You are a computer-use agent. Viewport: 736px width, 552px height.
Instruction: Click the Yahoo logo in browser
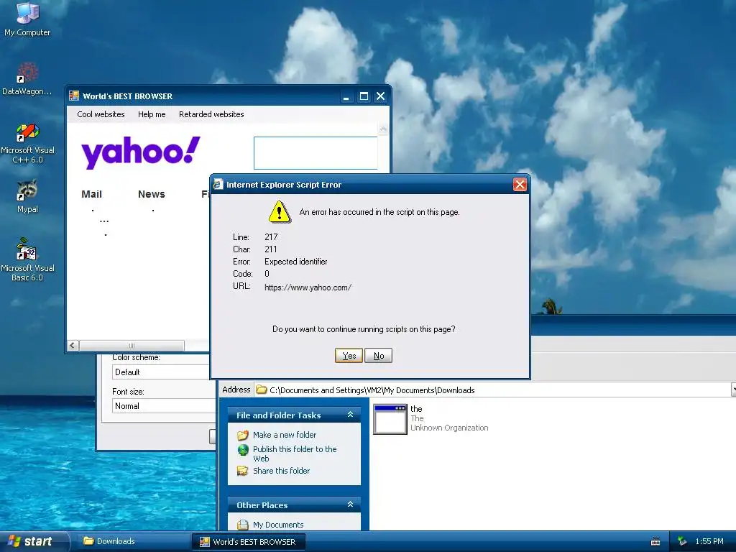140,152
